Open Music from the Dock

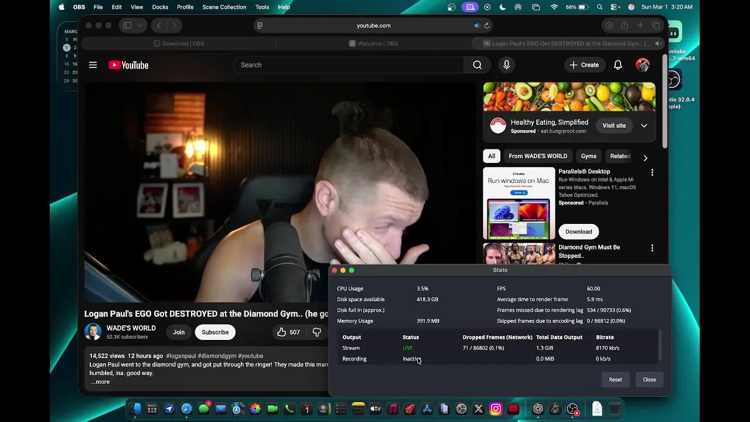393,409
